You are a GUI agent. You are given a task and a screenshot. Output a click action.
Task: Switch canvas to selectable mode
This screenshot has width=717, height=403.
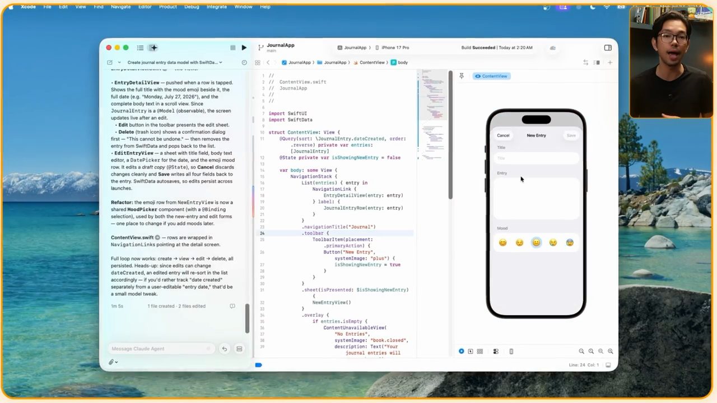[471, 352]
